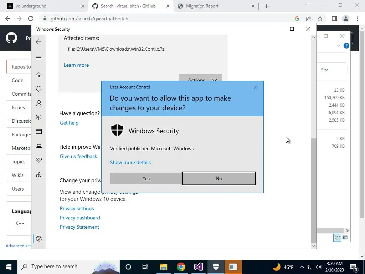Screen dimensions: 365x274
Task: Close the User Account Control dialog
Action: [255, 87]
